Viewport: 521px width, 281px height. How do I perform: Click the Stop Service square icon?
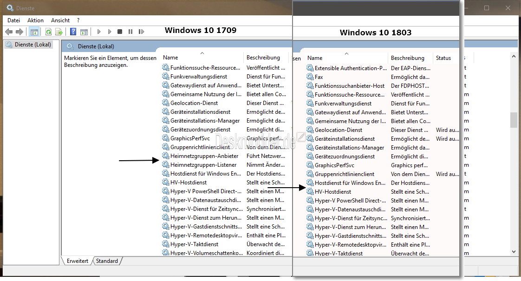[120, 32]
